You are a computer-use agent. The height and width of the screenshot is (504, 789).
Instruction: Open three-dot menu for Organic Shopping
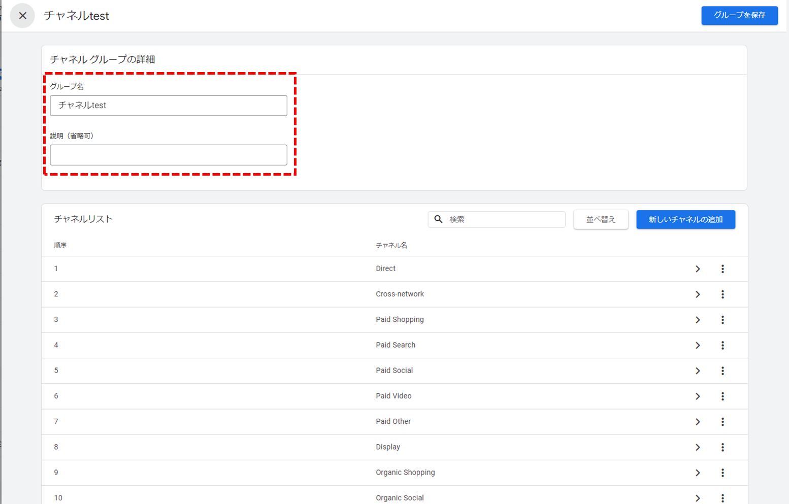(x=722, y=473)
